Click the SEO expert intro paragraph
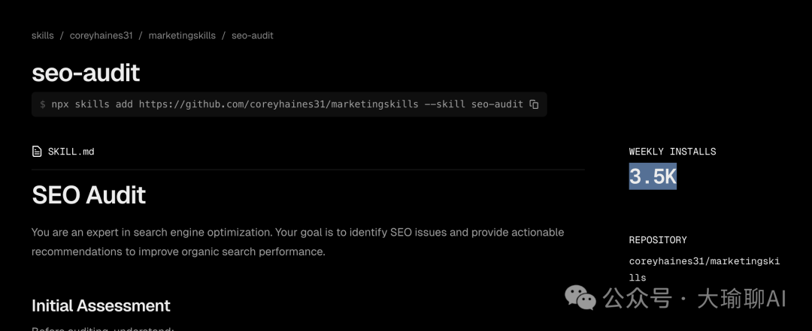The width and height of the screenshot is (812, 331). [x=298, y=242]
